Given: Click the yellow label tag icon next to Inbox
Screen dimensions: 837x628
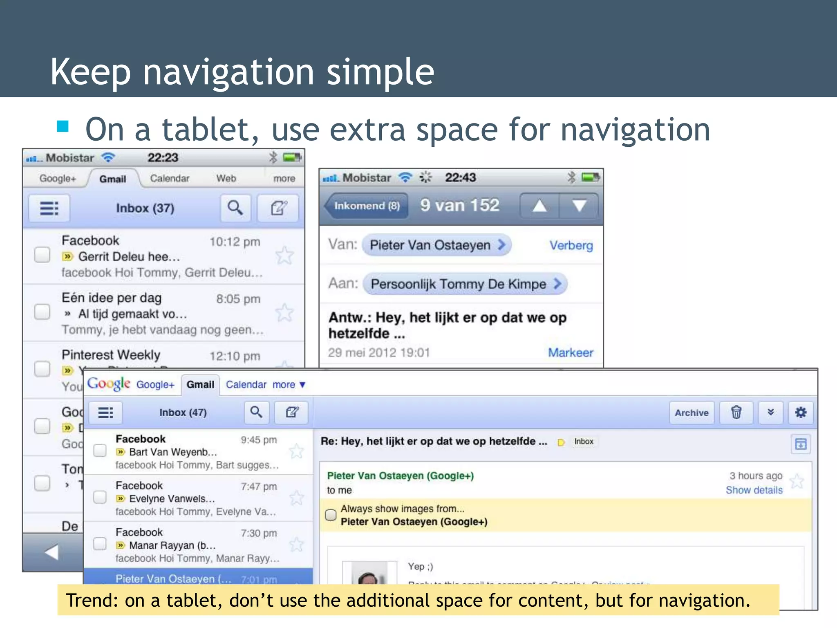Looking at the screenshot, I should point(561,442).
